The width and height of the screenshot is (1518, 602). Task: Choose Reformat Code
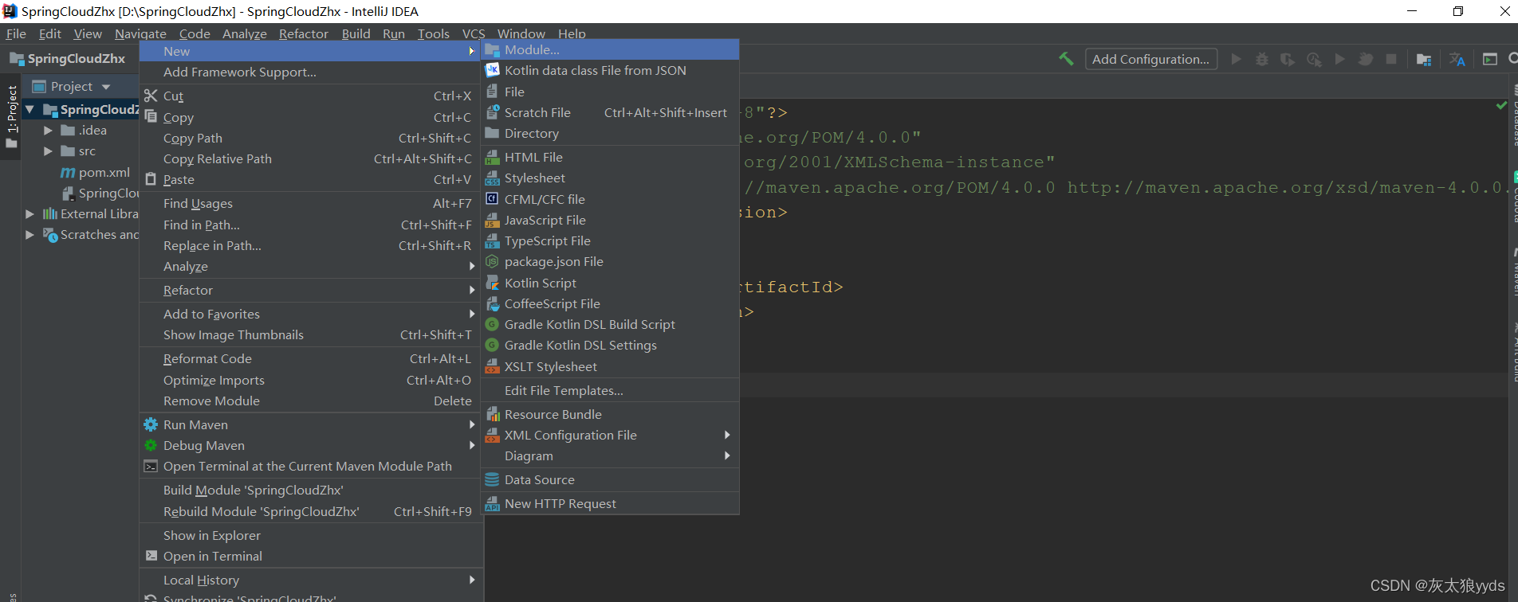[311, 358]
